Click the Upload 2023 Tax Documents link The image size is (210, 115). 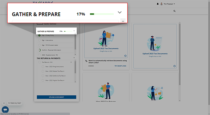[155, 54]
